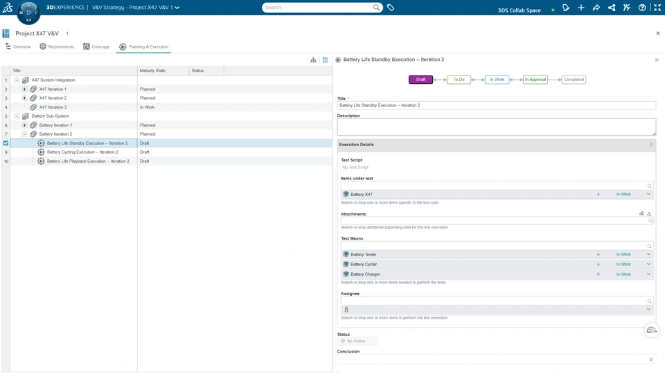665x374 pixels.
Task: Open the Battery Charger row dropdown arrow
Action: [x=648, y=274]
